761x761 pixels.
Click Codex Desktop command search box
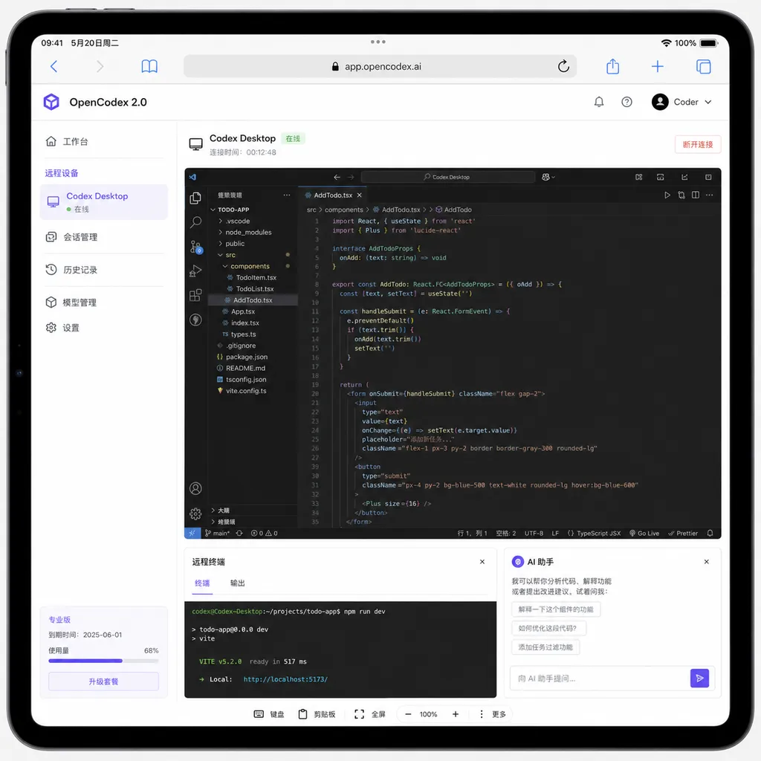tap(448, 177)
